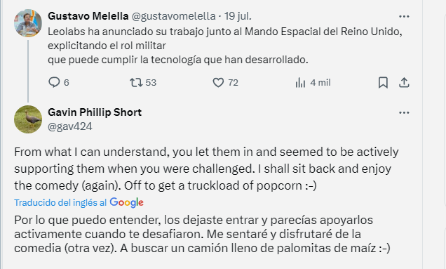Select the translated Spanish reply text
The height and width of the screenshot is (269, 446).
pyautogui.click(x=202, y=234)
